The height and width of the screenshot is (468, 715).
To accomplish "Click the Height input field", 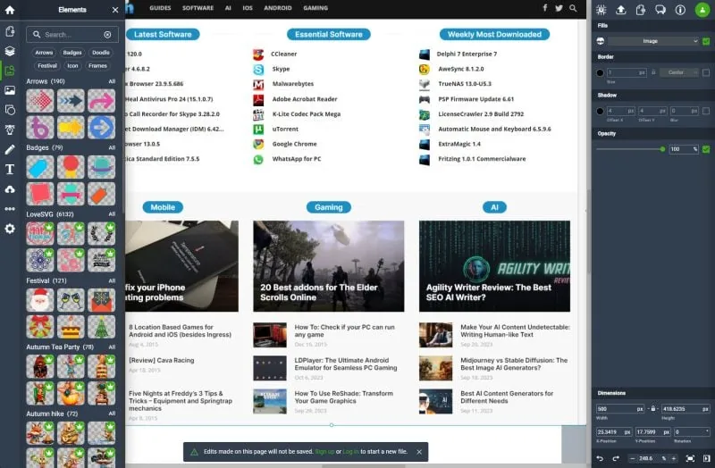I will 686,409.
